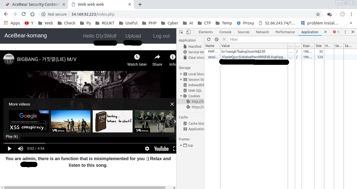
Task: Click the AceBear-komang brand link
Action: 26,36
